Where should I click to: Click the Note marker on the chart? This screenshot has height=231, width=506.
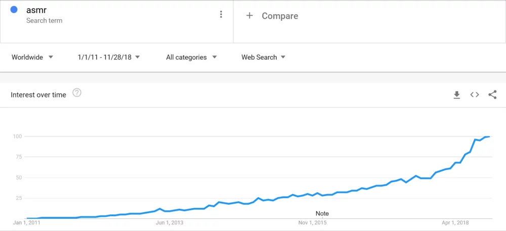(322, 213)
